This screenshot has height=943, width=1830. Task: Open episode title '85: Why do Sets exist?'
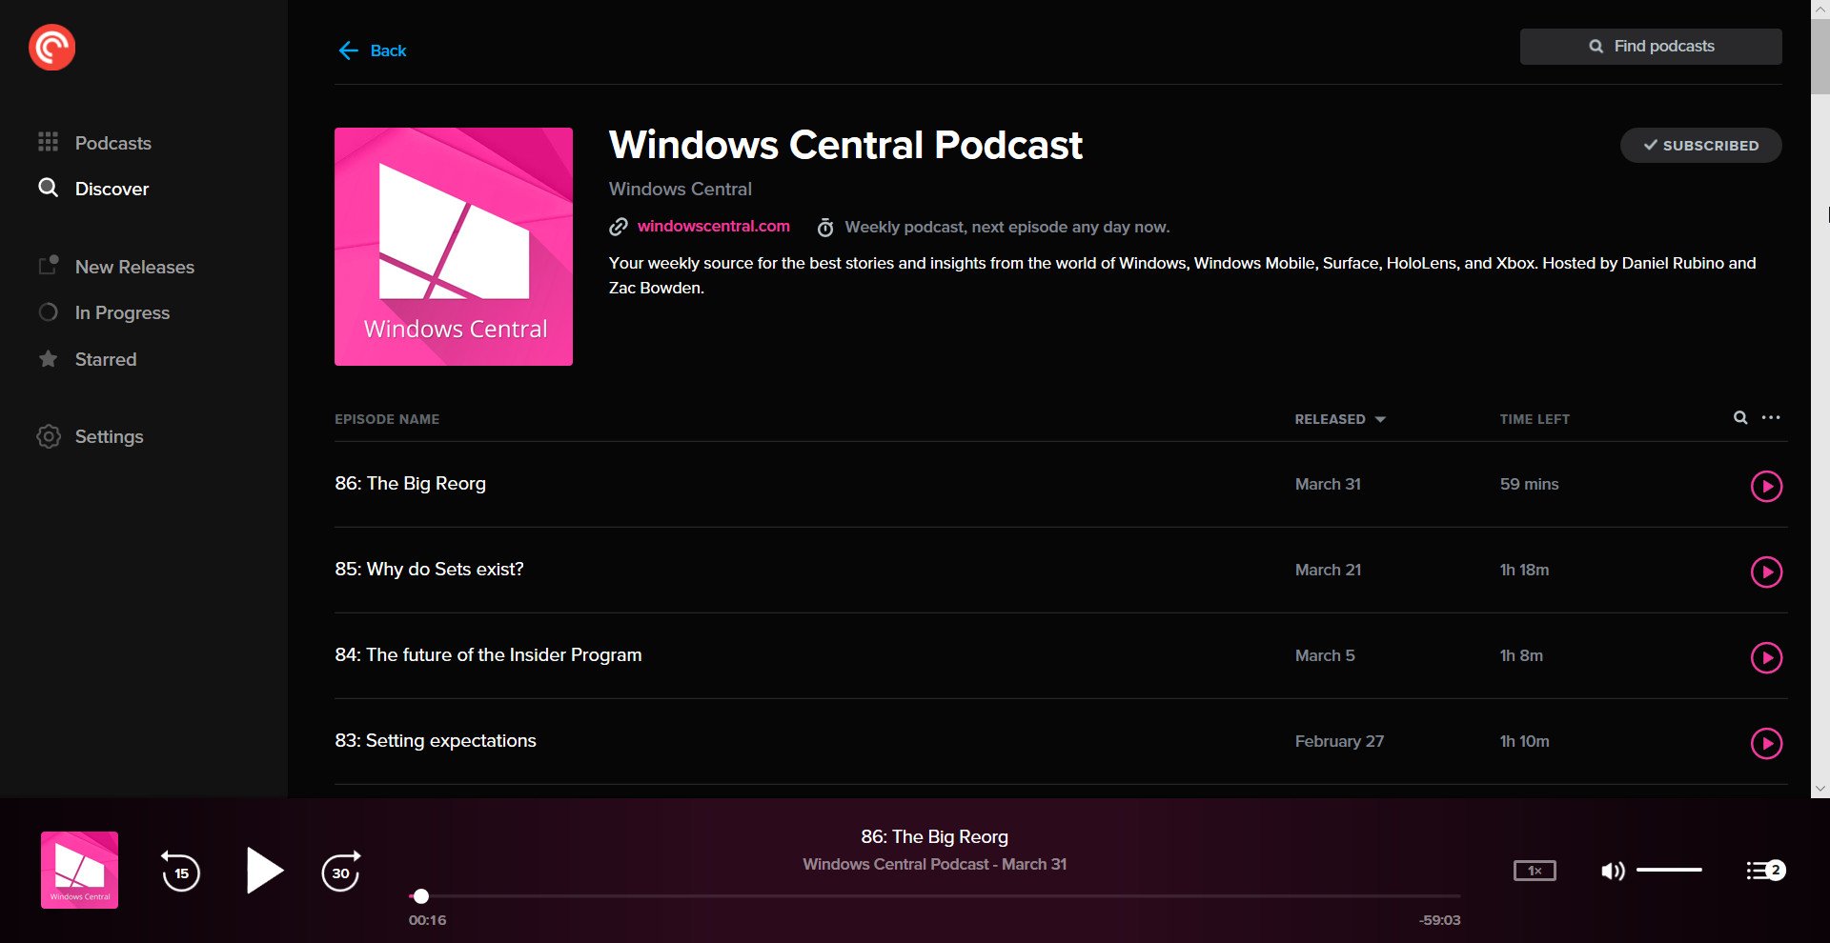point(429,570)
